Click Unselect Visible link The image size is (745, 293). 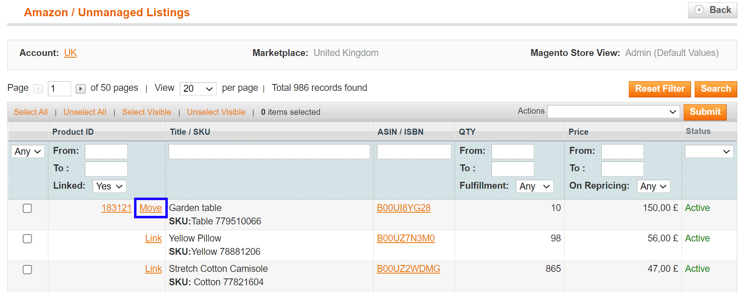pos(216,112)
